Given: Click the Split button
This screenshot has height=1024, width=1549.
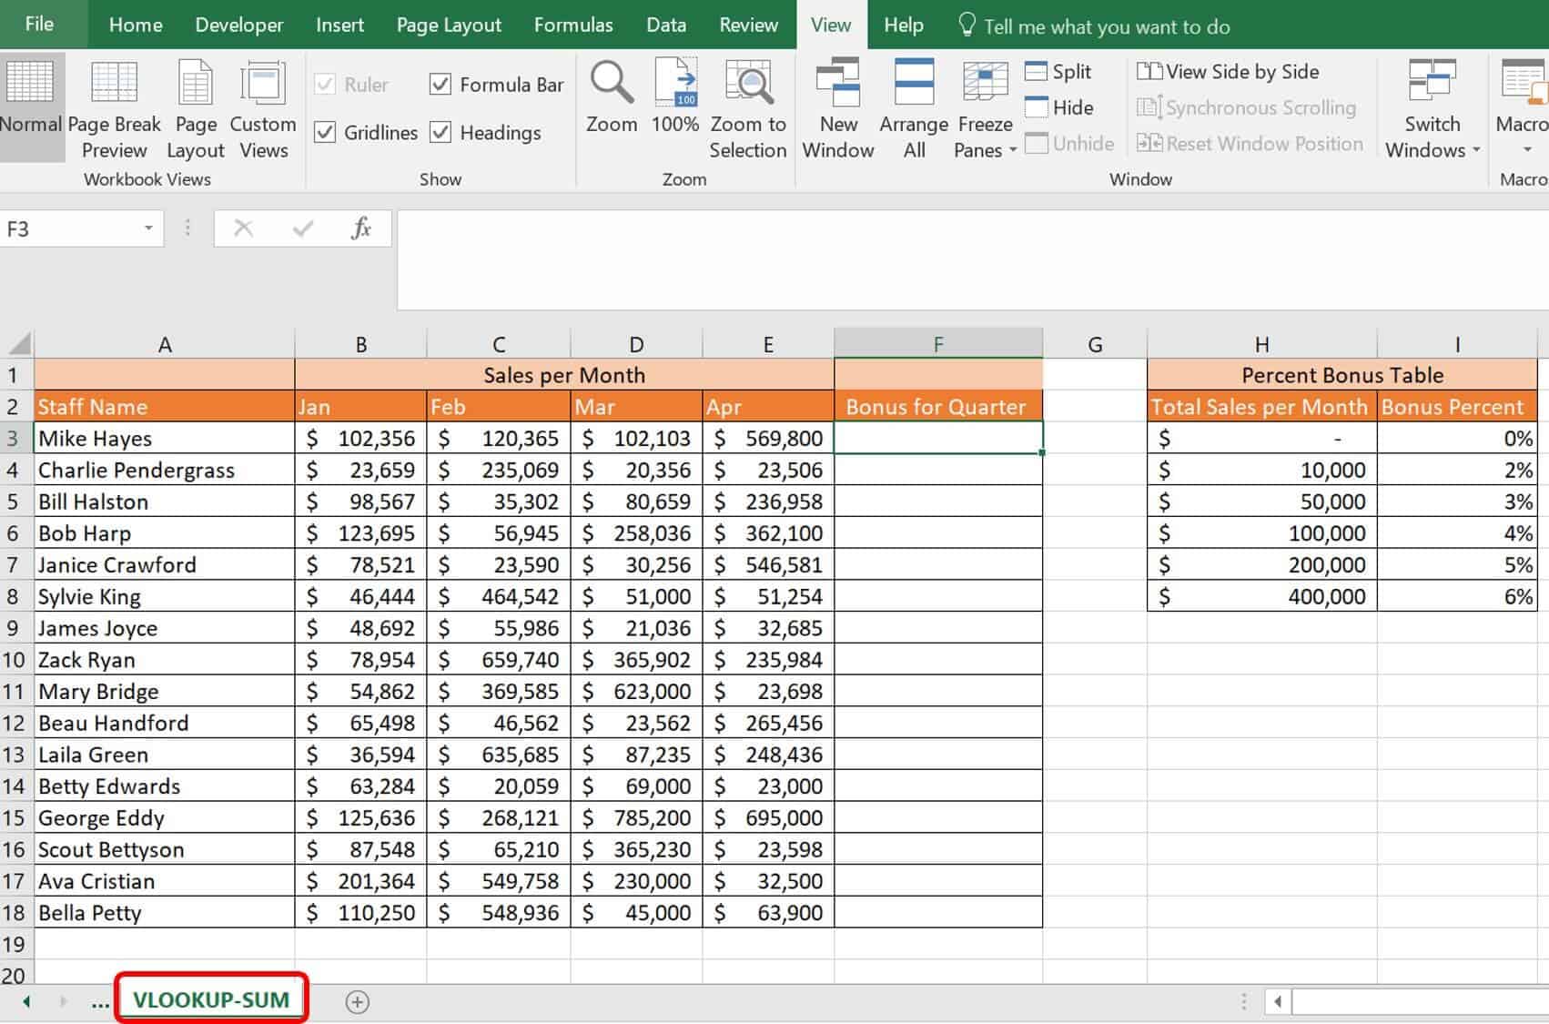Looking at the screenshot, I should click(1058, 72).
